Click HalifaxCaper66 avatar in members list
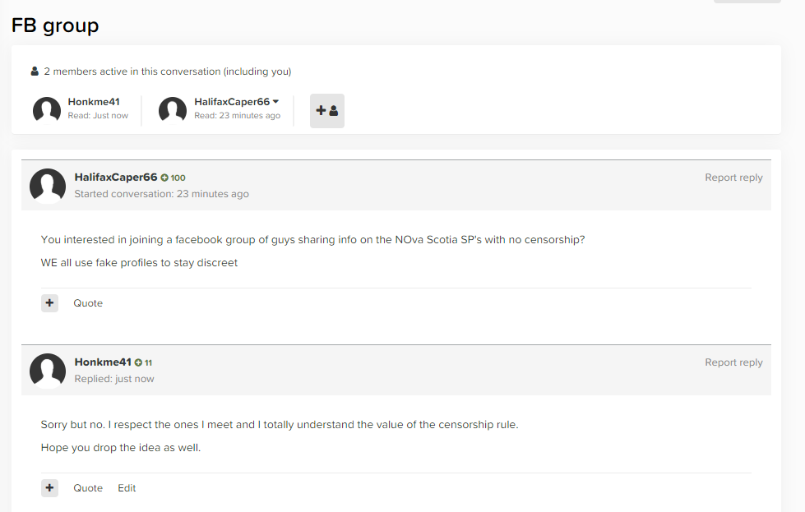The height and width of the screenshot is (512, 805). pos(173,110)
